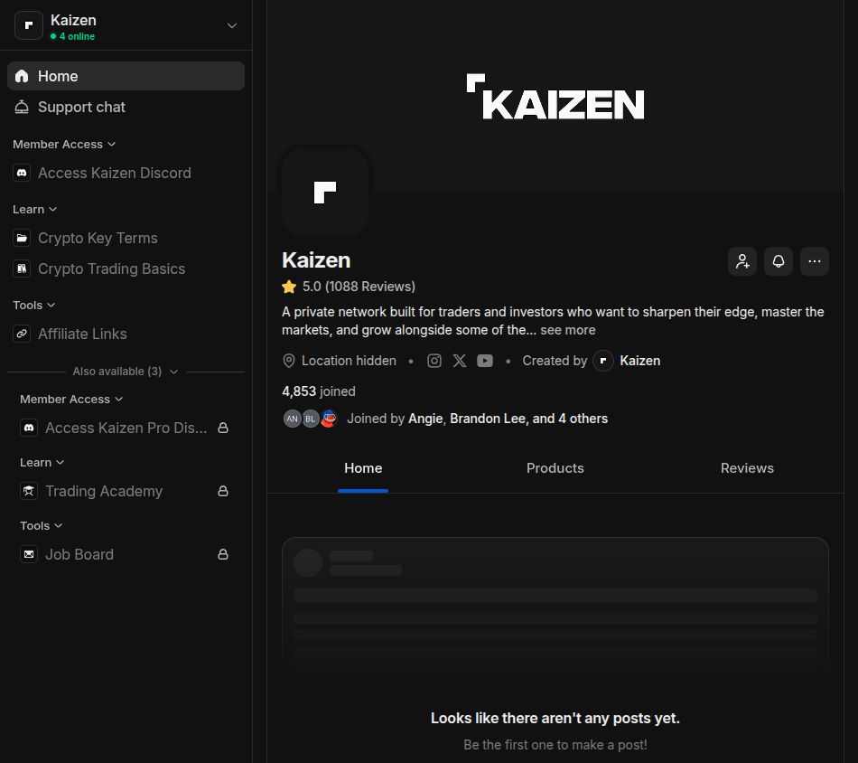Click '4 others' in joined-by list
Viewport: 858px width, 763px height.
pos(583,419)
